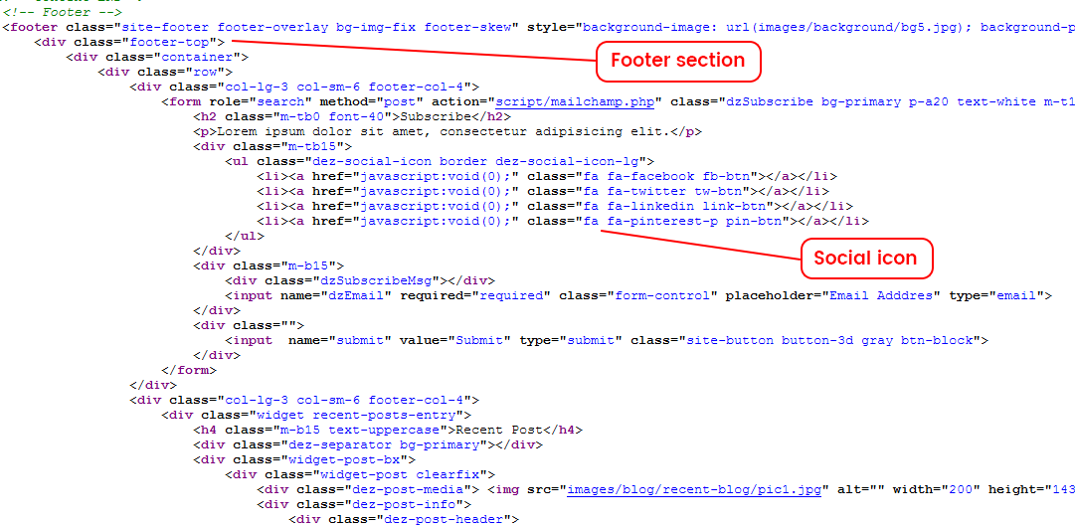Click the "Email Adddres" placeholder value

[881, 295]
